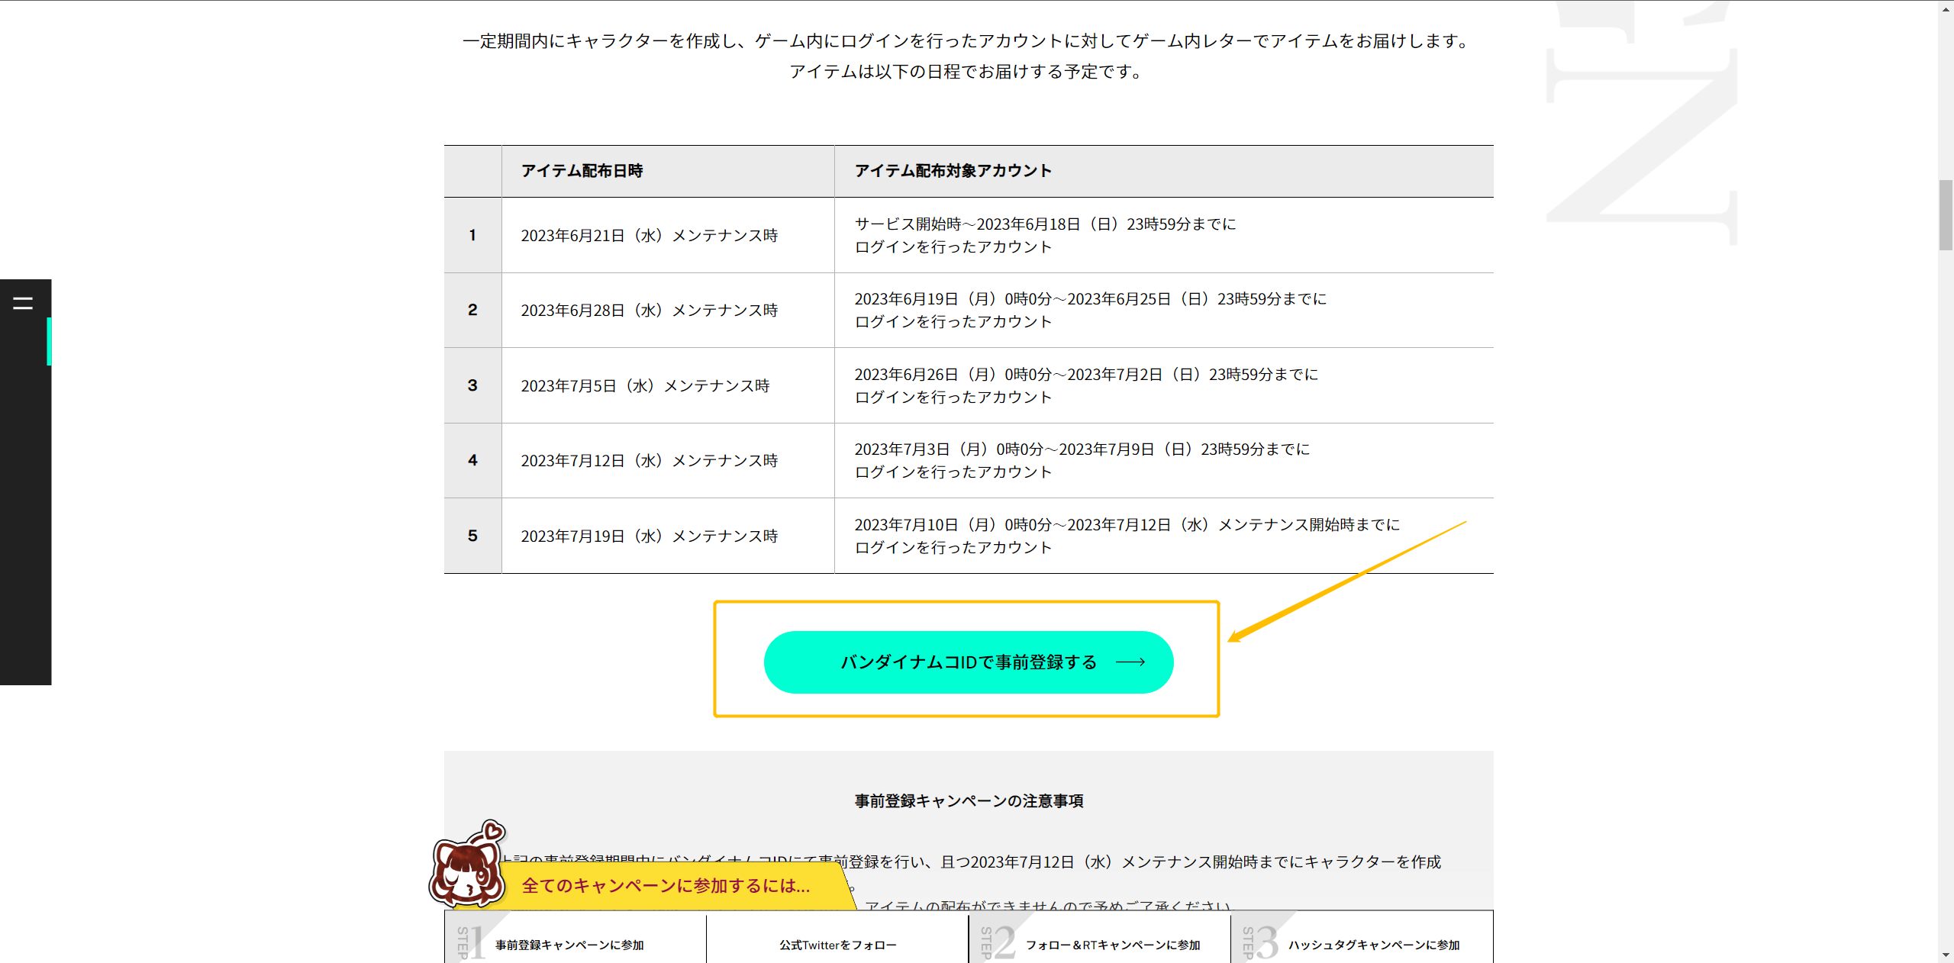Click the アイテム配布日時 column header
The image size is (1954, 963).
(582, 171)
